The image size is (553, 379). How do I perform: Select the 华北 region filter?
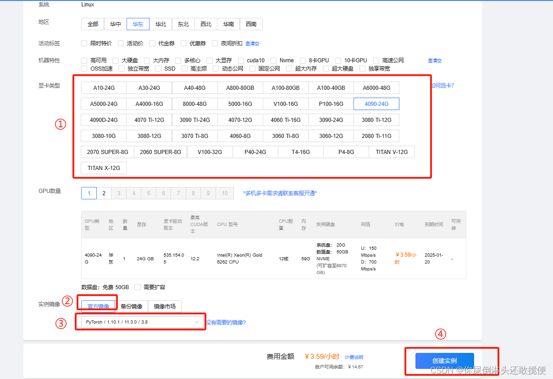pyautogui.click(x=160, y=24)
